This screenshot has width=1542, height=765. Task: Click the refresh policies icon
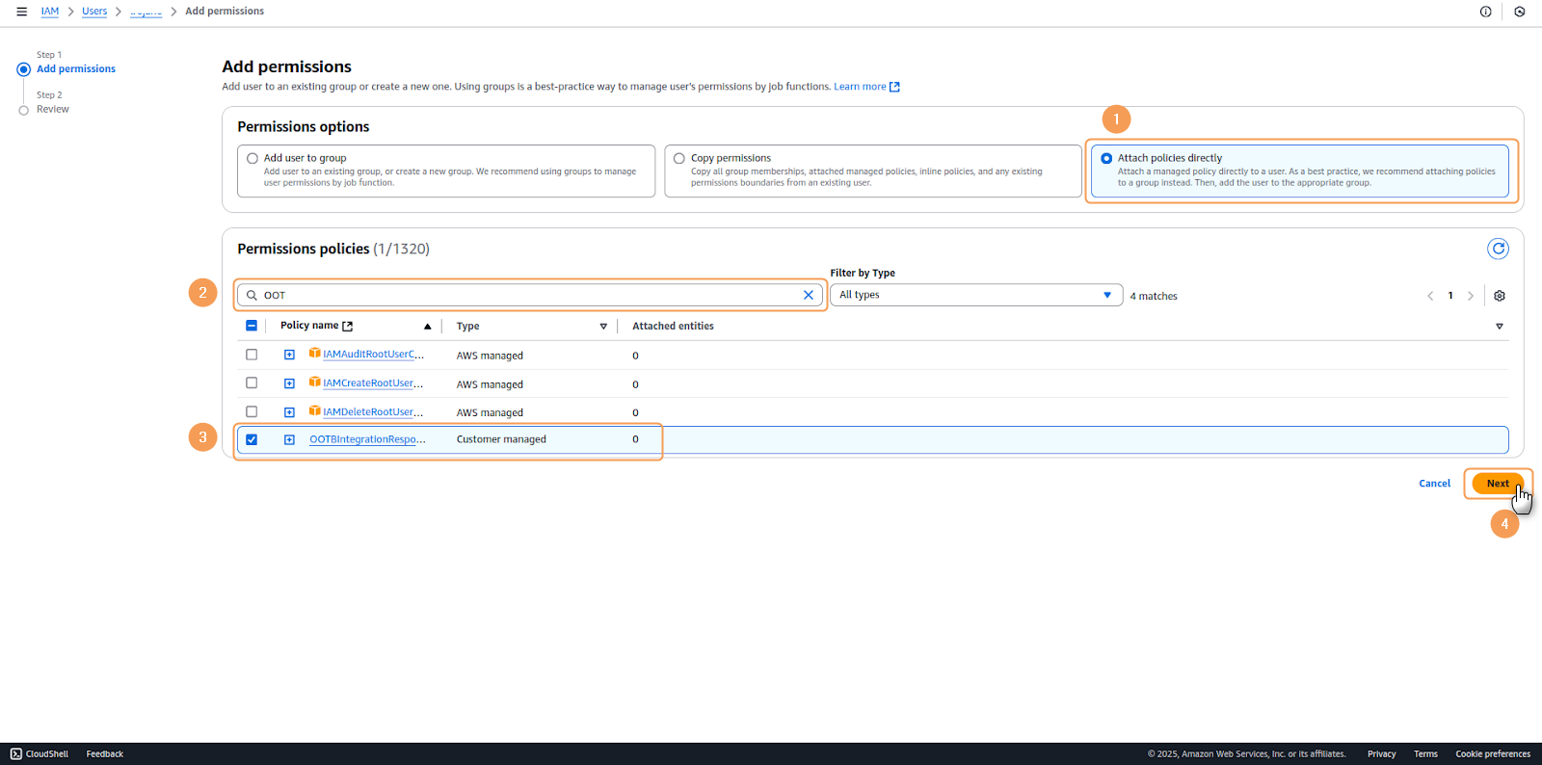1498,249
